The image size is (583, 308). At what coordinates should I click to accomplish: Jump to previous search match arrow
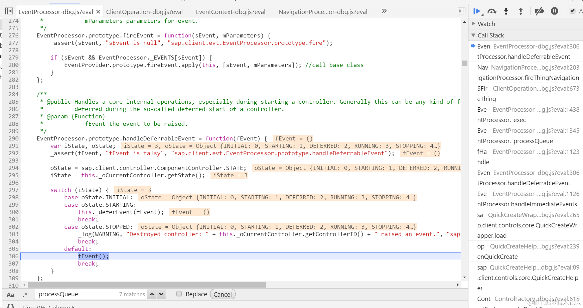point(152,294)
